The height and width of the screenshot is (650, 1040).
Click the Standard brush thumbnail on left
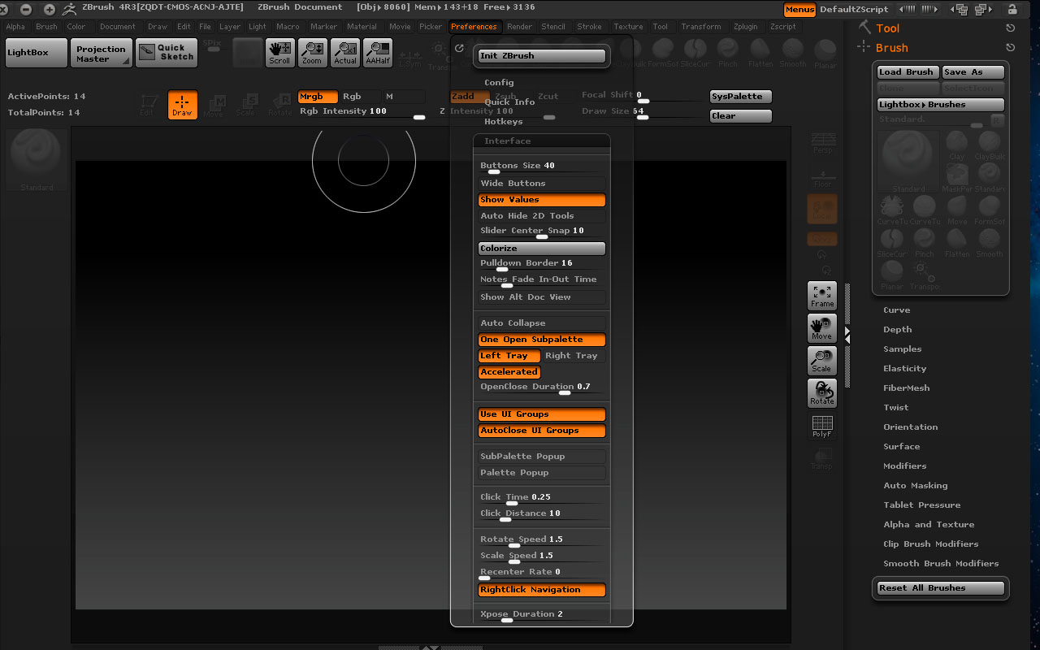[x=37, y=159]
